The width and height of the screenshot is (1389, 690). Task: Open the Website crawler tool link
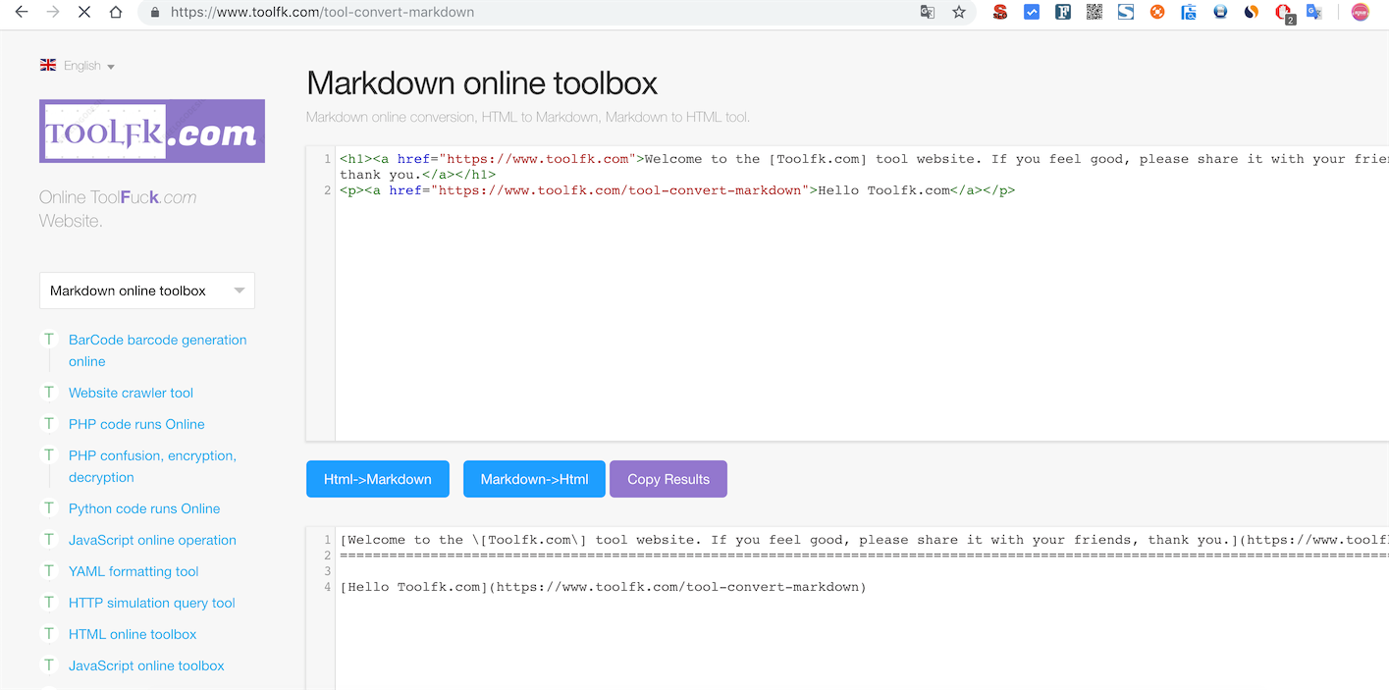click(x=131, y=393)
